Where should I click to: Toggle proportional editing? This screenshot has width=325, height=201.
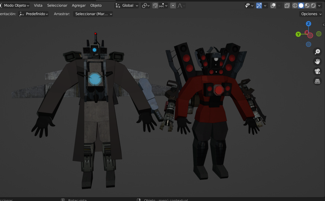(x=173, y=5)
